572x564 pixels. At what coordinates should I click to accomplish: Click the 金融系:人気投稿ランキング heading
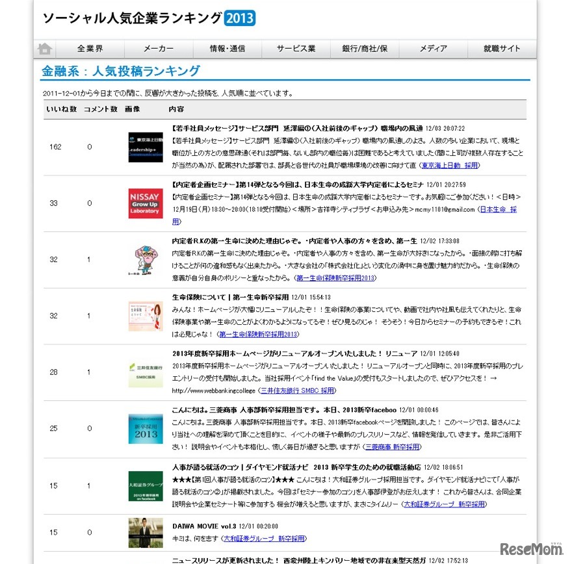121,71
